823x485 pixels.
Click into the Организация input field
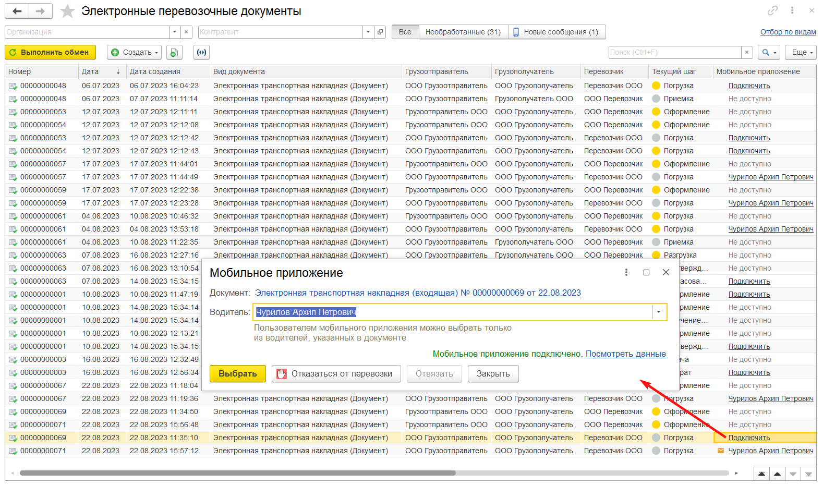pos(87,32)
